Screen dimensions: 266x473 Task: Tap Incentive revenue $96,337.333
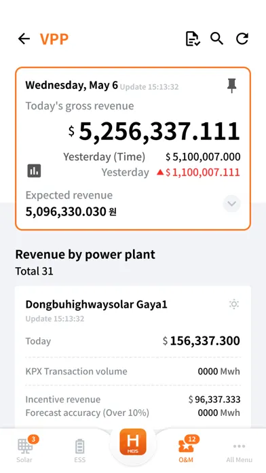coord(214,400)
